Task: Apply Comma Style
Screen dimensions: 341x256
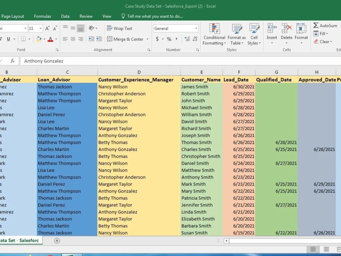Action: pyautogui.click(x=176, y=39)
